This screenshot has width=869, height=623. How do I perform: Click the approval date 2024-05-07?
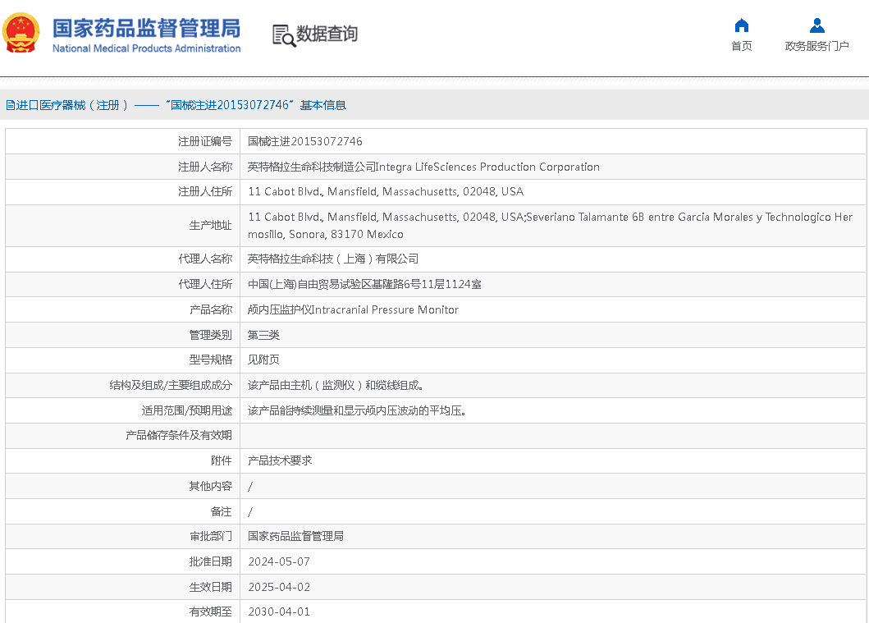(x=279, y=561)
